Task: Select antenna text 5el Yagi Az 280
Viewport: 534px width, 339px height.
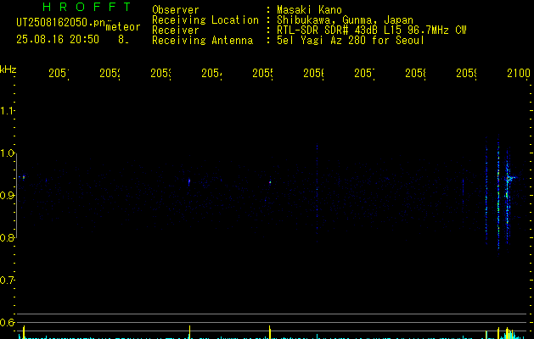Action: tap(321, 41)
